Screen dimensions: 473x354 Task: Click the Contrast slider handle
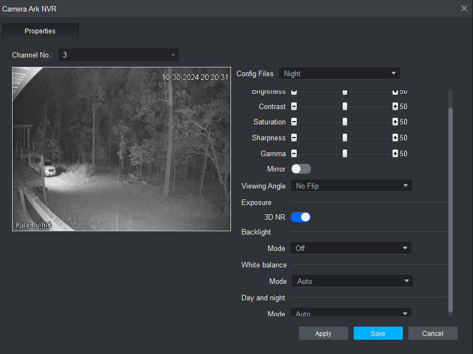pos(345,106)
